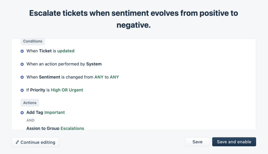The image size is (268, 154).
Task: Select the Actions section label
Action: click(30, 102)
